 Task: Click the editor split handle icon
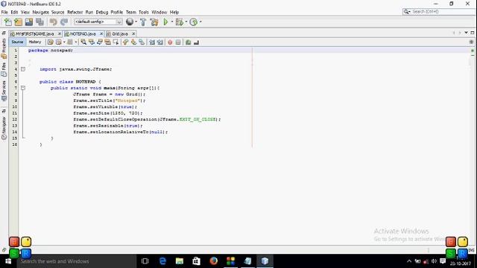click(471, 42)
